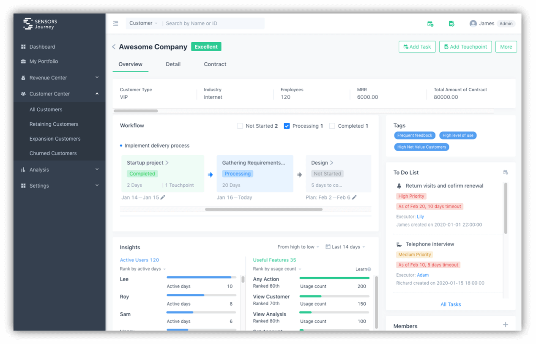Click the Learn help icon in Insights
The image size is (536, 344).
click(369, 269)
